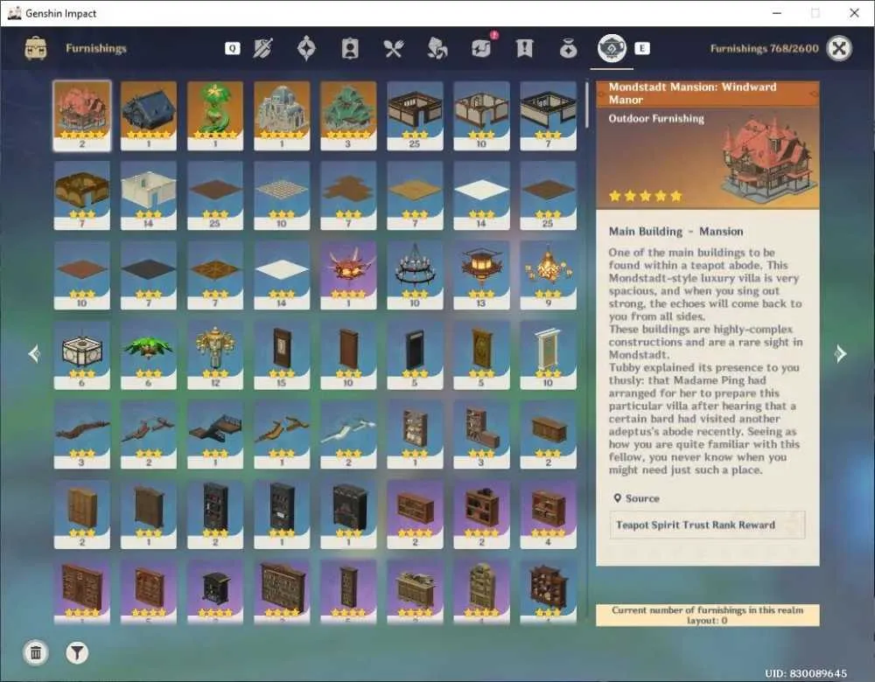Open the Weapons inventory tab
The image size is (875, 682).
262,48
